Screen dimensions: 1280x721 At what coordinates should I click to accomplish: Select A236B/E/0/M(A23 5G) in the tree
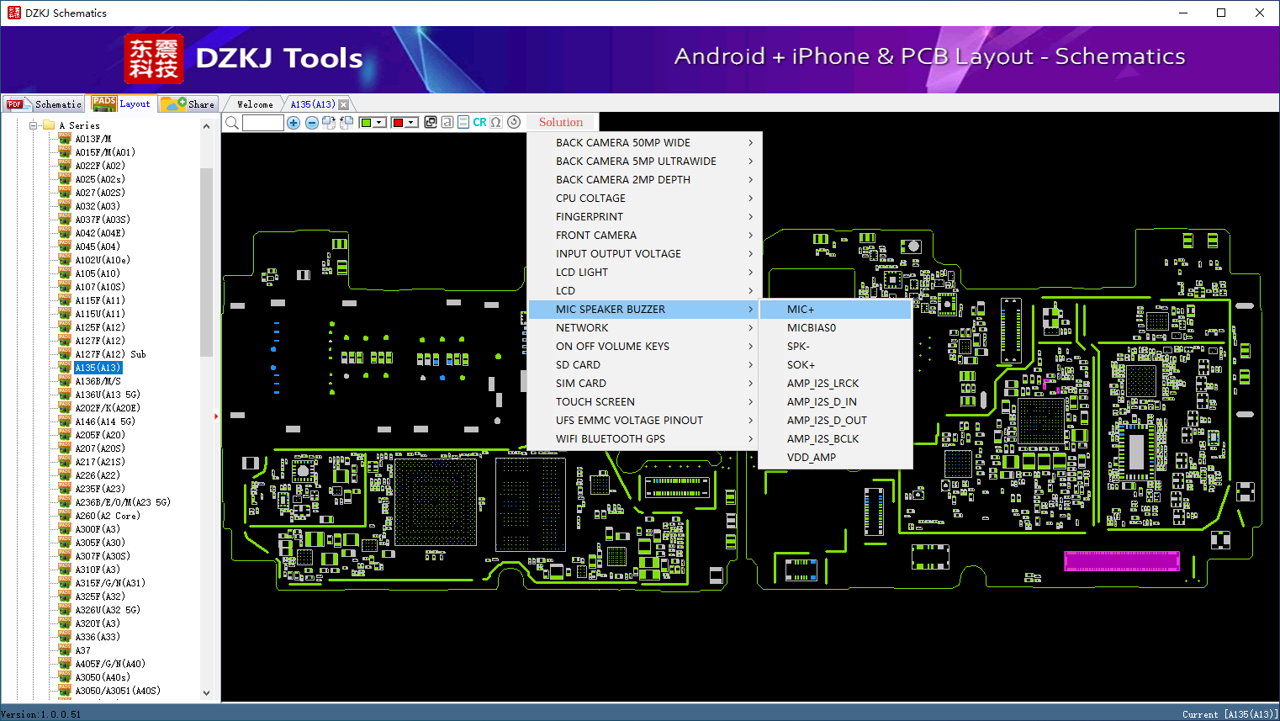click(123, 502)
